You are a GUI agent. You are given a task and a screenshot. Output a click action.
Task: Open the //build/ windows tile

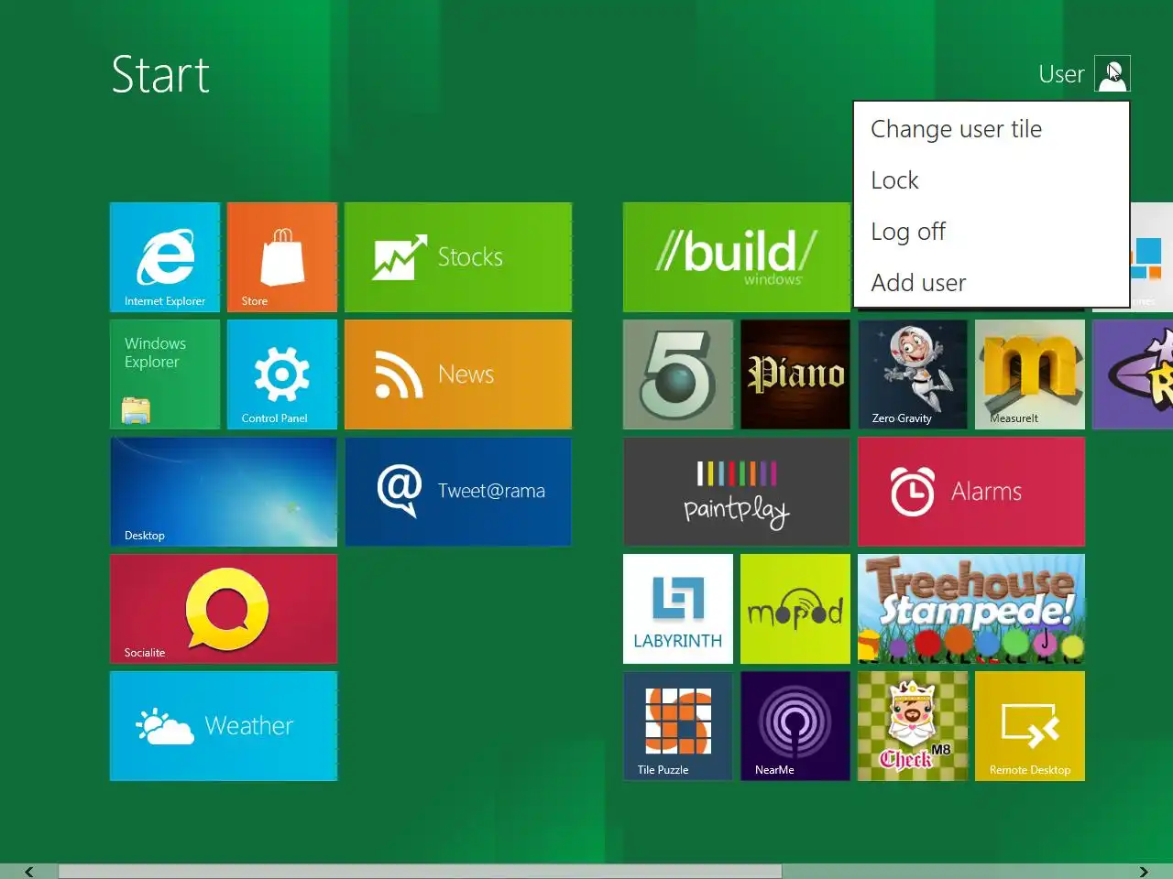click(x=737, y=257)
